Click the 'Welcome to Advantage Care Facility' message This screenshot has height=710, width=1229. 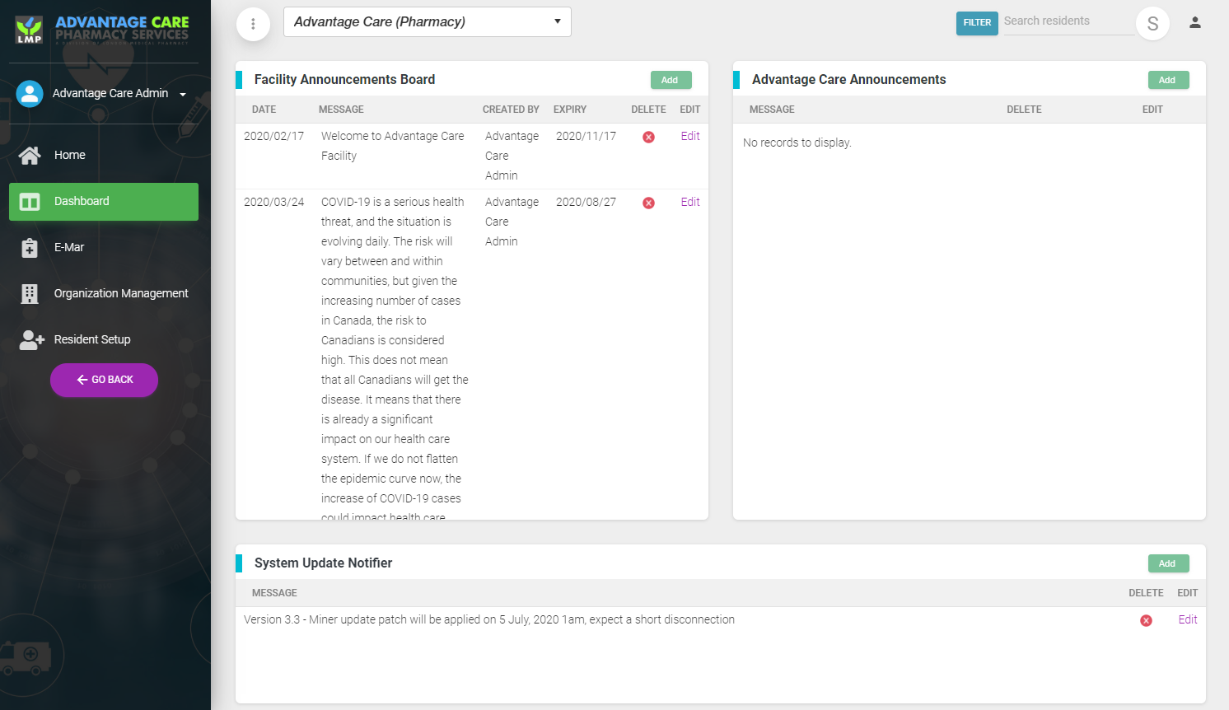click(393, 147)
